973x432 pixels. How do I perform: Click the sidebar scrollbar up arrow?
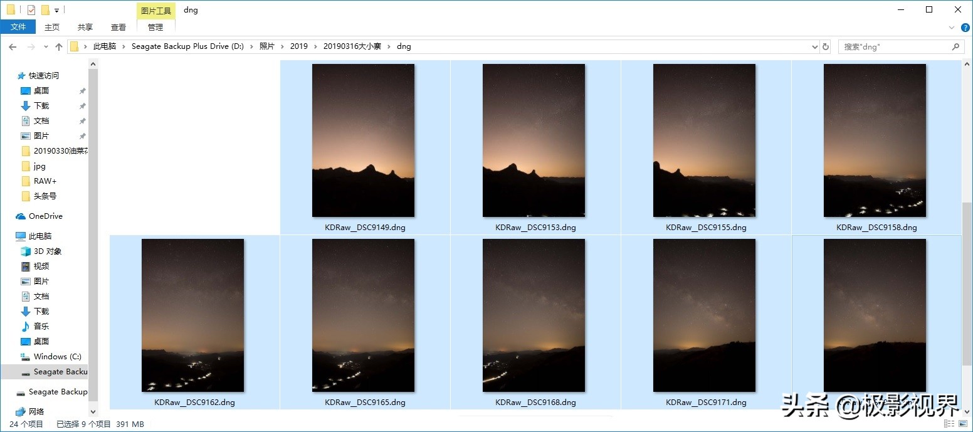point(93,64)
